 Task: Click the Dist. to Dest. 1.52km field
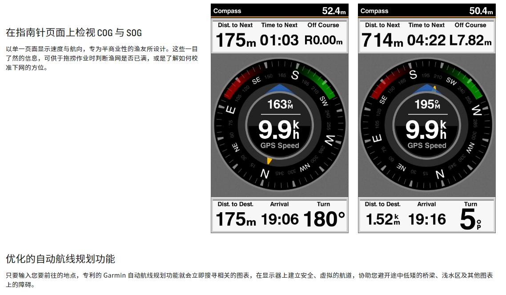(x=383, y=215)
